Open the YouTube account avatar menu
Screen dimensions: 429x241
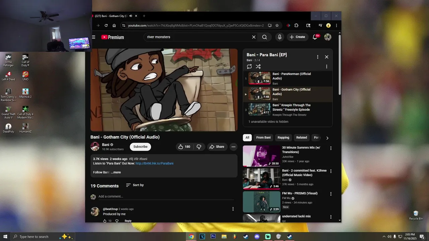pyautogui.click(x=328, y=37)
